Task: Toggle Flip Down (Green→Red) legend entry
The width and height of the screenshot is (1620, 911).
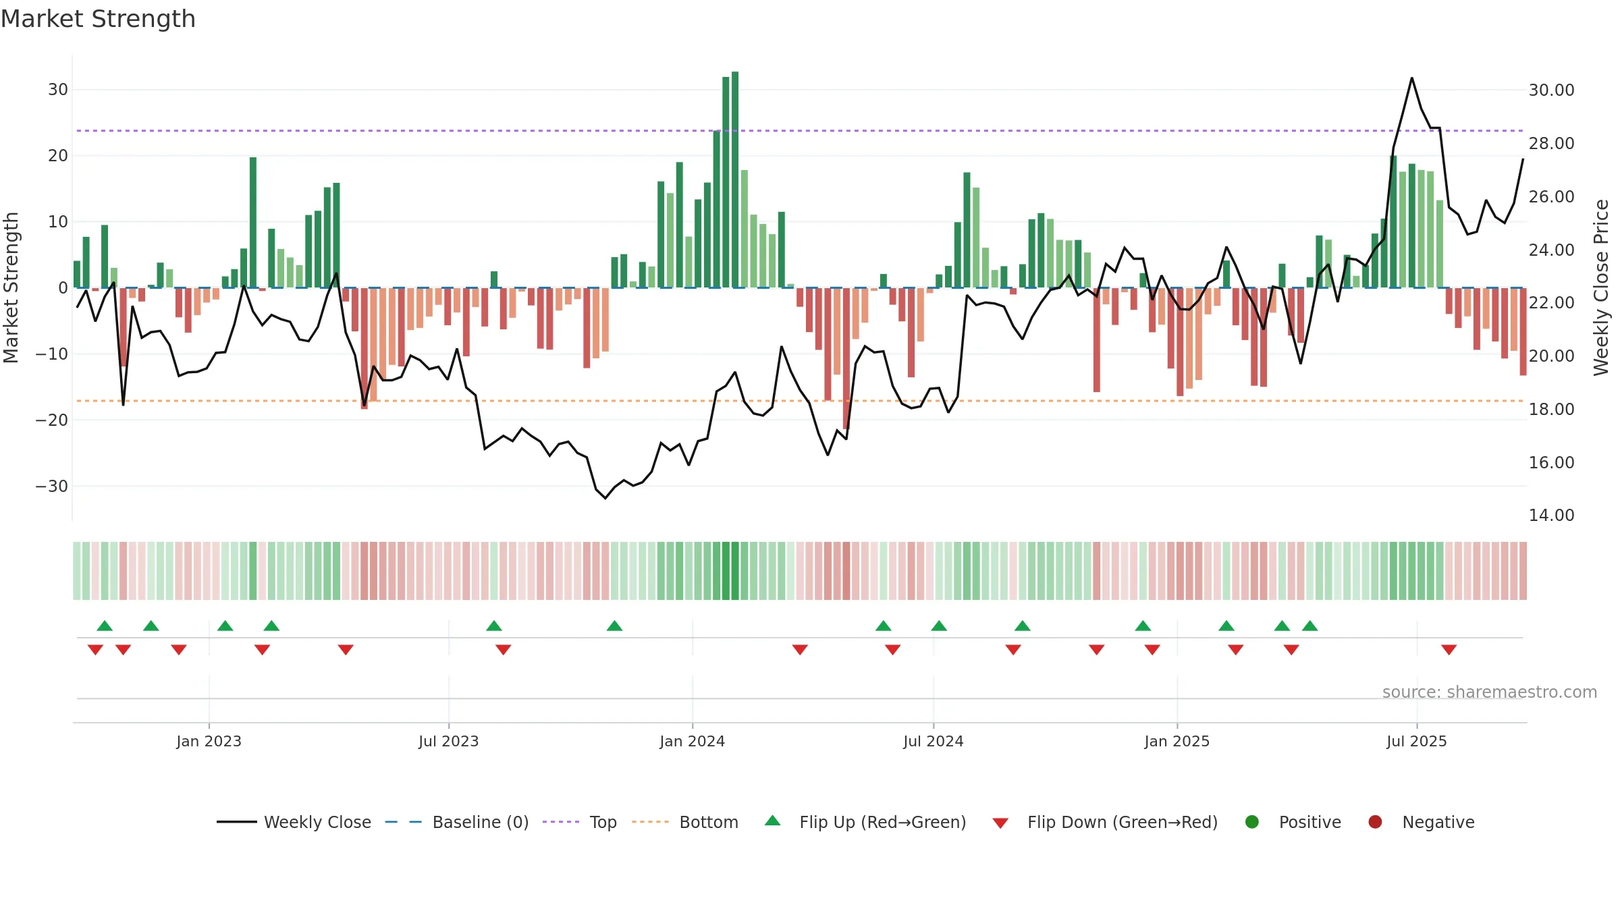Action: pos(1105,822)
